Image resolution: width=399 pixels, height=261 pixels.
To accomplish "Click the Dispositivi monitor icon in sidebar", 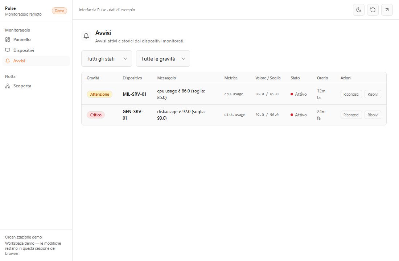I will coord(8,50).
